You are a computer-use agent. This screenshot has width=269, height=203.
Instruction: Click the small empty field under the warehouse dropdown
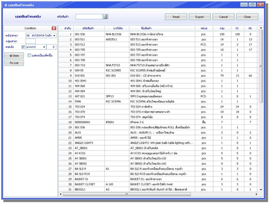pos(31,41)
